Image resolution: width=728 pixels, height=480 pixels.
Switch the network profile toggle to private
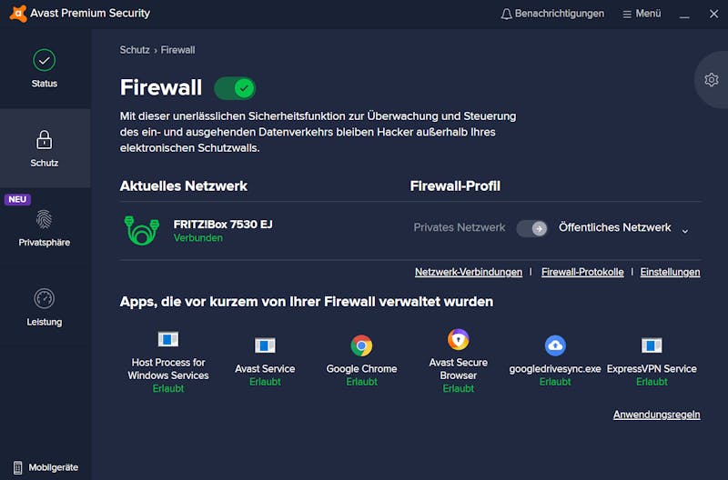pyautogui.click(x=532, y=228)
